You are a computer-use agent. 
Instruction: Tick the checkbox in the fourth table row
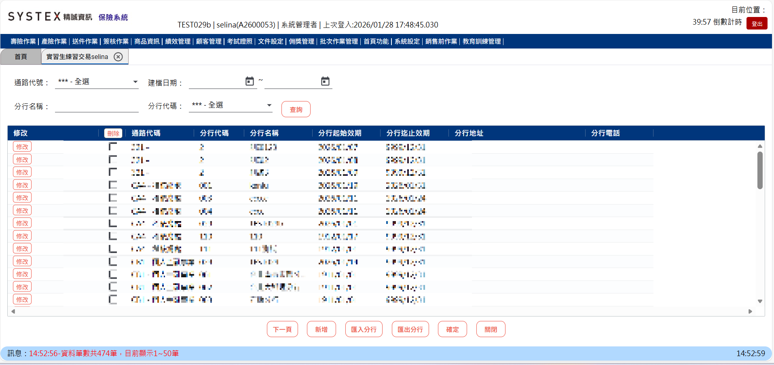pos(113,185)
